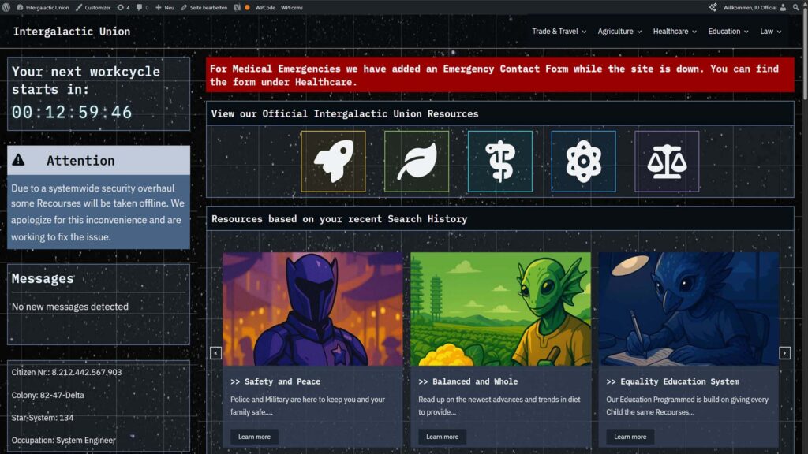Image resolution: width=808 pixels, height=454 pixels.
Task: Click 'Star-System: 134' line
Action: 43,418
